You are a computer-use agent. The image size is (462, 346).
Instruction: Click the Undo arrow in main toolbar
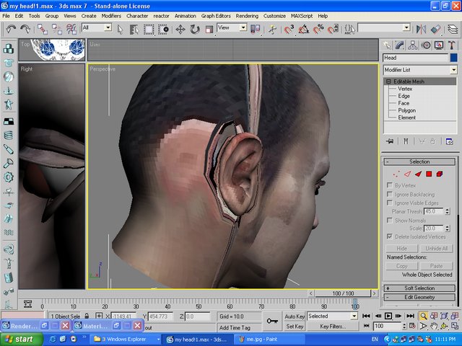point(9,29)
